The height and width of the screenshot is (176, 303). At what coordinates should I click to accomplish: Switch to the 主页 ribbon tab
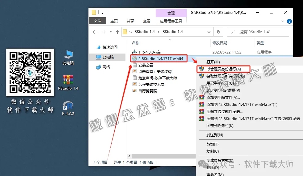(114, 21)
